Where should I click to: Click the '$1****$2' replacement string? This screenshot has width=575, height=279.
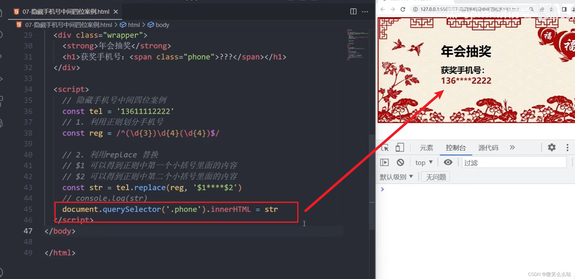click(x=215, y=187)
